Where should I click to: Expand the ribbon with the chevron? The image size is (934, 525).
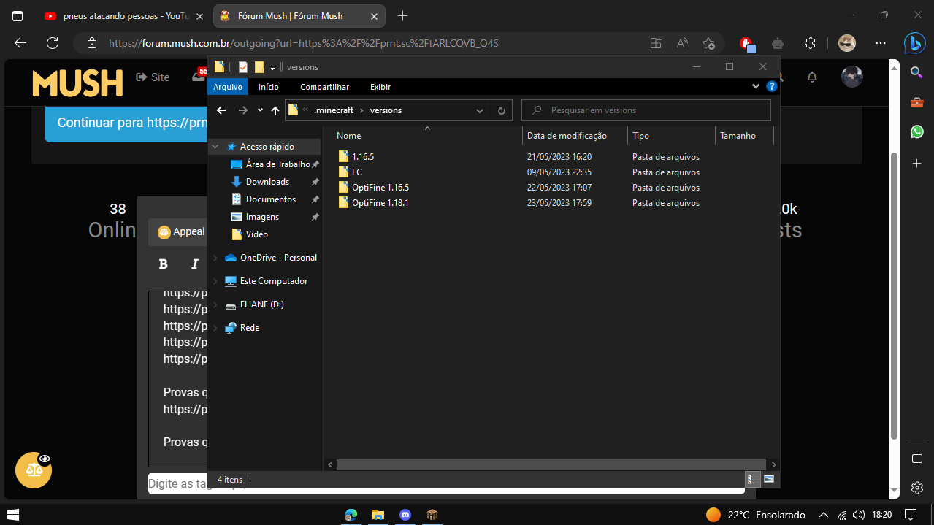pyautogui.click(x=756, y=86)
